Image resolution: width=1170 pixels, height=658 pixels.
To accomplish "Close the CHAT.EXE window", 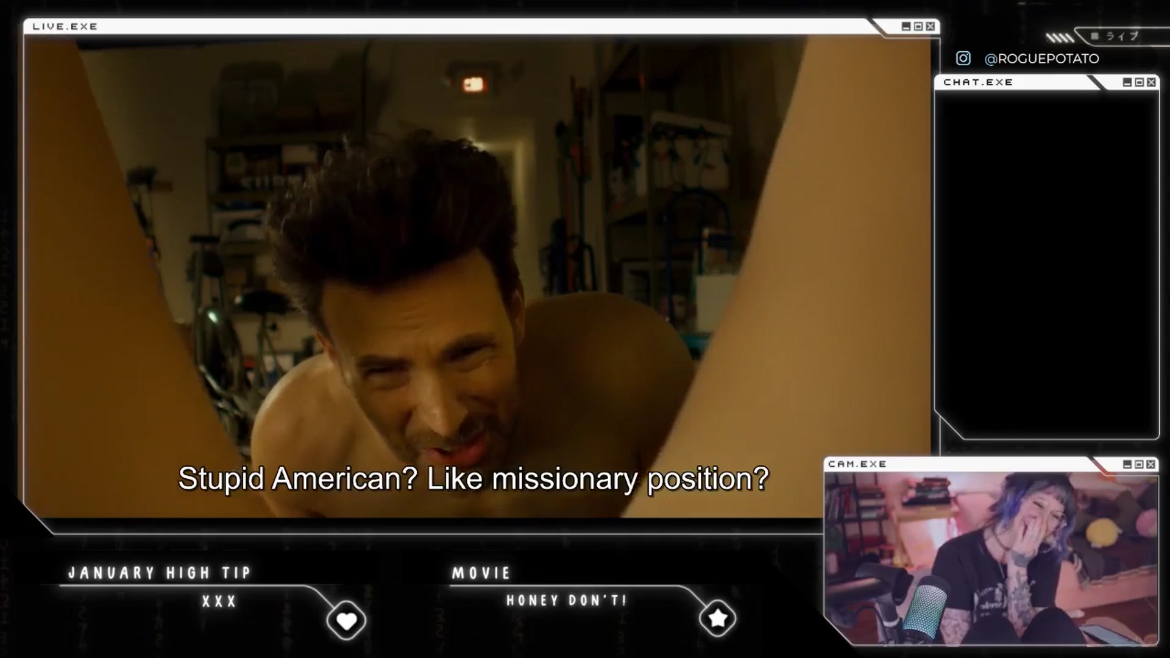I will click(x=1151, y=82).
